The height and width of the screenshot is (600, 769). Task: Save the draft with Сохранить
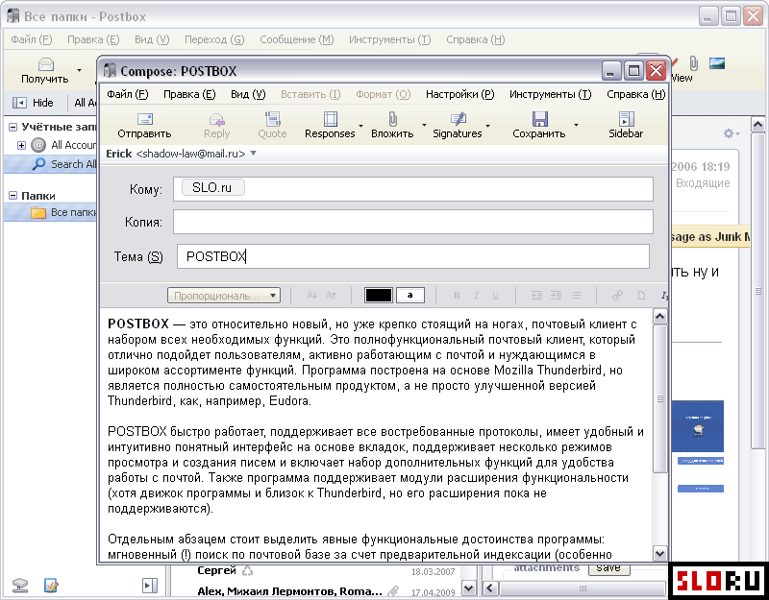[539, 126]
